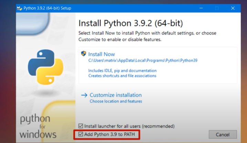Click the UAC shield icon beside Install Now
Viewport: 247px width, 143px height.
(83, 54)
